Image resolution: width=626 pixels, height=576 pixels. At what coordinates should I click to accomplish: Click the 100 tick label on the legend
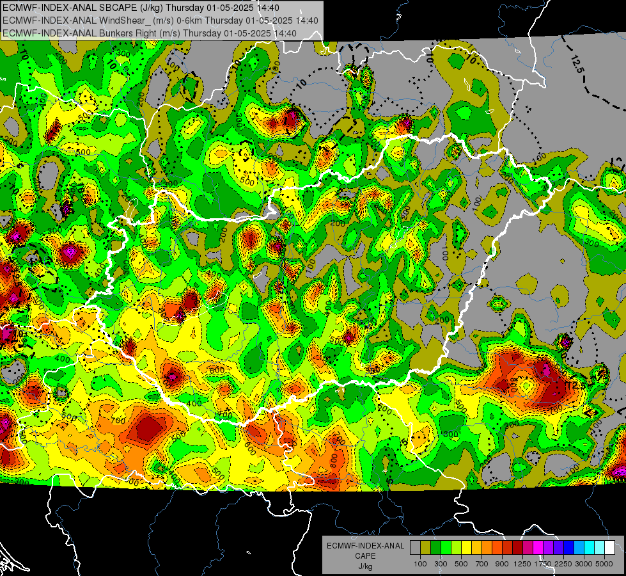coord(420,564)
